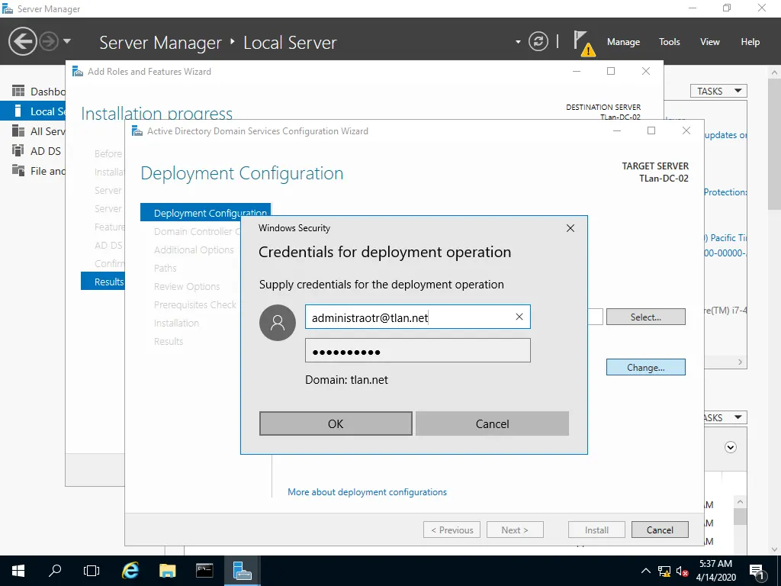This screenshot has width=781, height=586.
Task: Select the File and Storage sidebar icon
Action: pyautogui.click(x=18, y=170)
